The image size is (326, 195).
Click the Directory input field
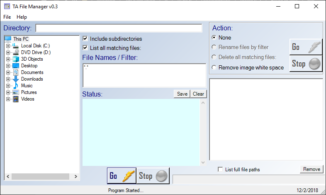[119, 28]
